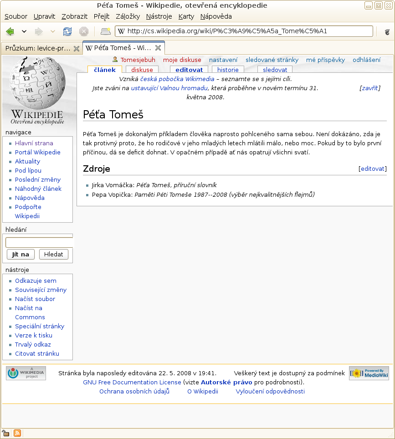Click the security lock icon in status bar
Image resolution: width=395 pixels, height=439 pixels.
[5, 433]
